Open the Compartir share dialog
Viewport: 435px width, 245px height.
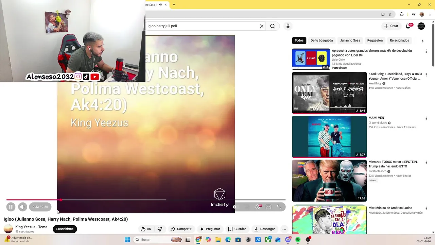(181, 229)
